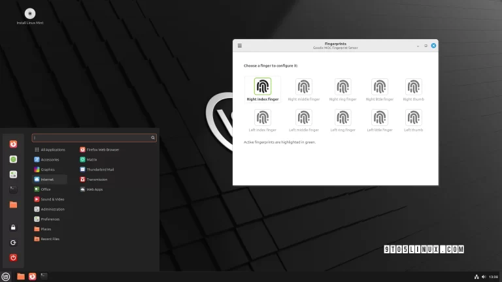Show All Applications in menu
Image resolution: width=502 pixels, height=282 pixels.
[52, 149]
